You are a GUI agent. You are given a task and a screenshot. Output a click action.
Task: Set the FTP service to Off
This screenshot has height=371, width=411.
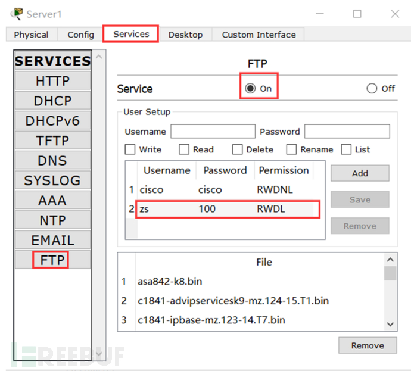click(x=372, y=88)
